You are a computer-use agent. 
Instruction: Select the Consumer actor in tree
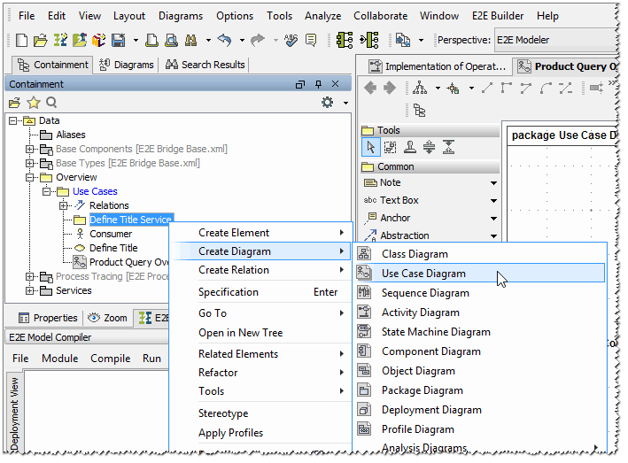111,234
